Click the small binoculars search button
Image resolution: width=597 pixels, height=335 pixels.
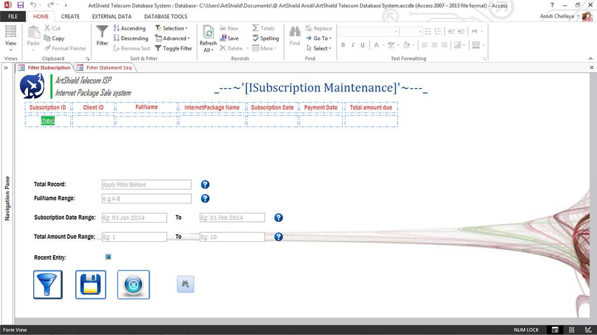pos(185,284)
